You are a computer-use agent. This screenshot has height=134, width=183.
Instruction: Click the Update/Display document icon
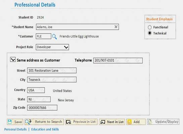point(150,122)
